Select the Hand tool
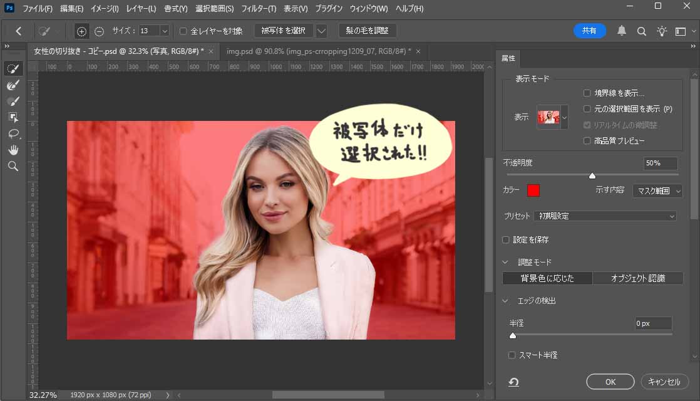Viewport: 700px width, 401px height. coord(13,150)
